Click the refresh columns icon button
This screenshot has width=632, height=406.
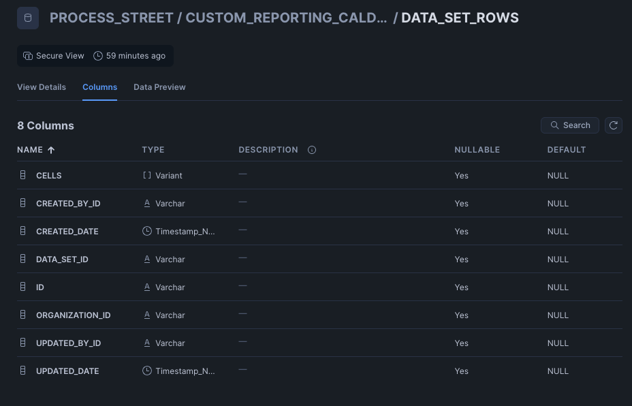(614, 125)
